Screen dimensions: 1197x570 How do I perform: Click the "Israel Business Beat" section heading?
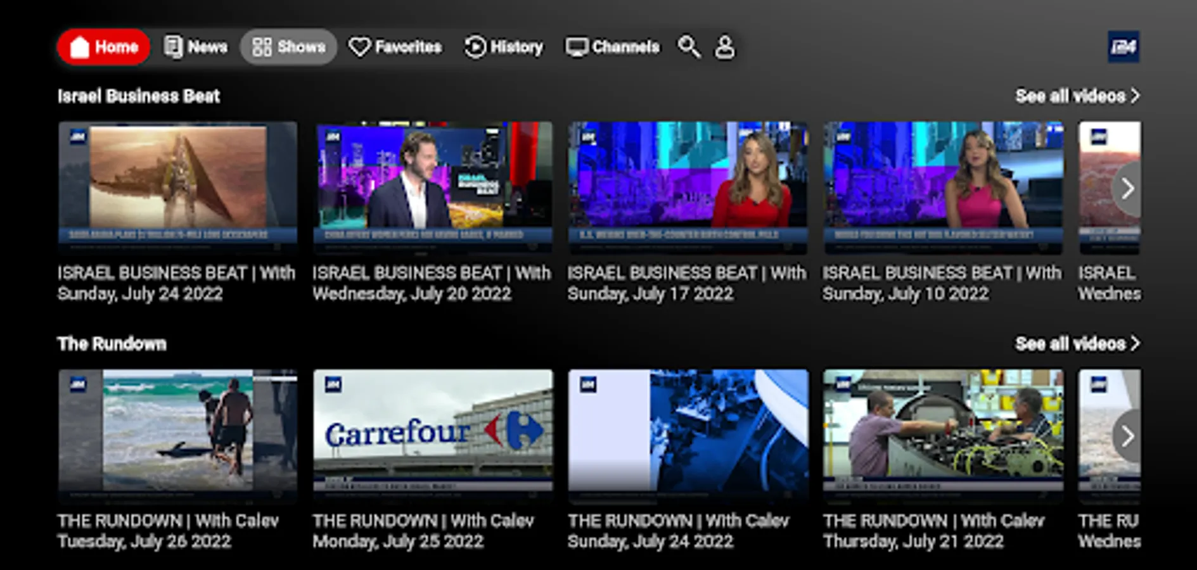pyautogui.click(x=139, y=96)
